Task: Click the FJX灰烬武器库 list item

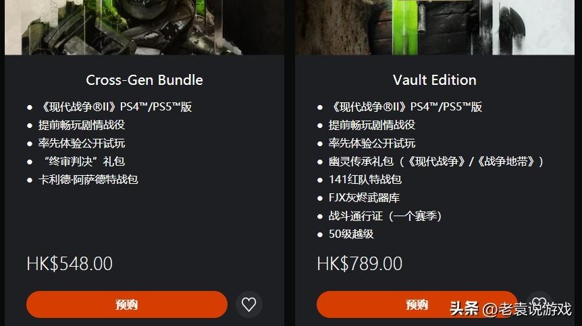Action: tap(364, 198)
